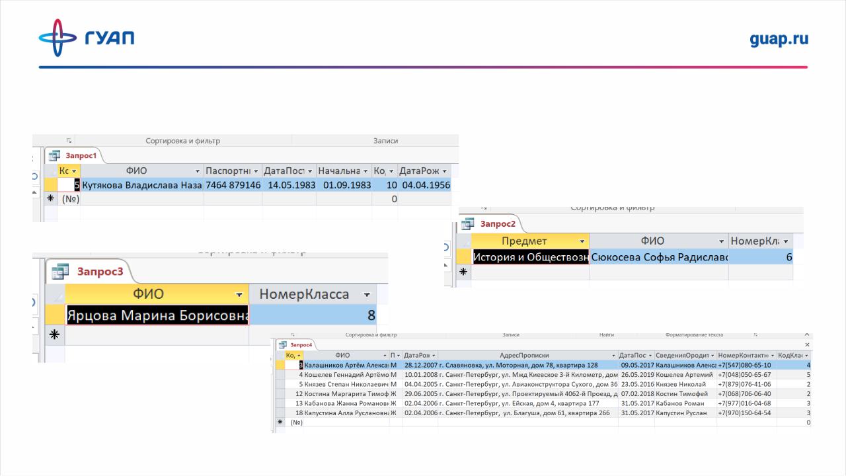The height and width of the screenshot is (476, 846).
Task: Click the query icon on the Запрос3 tab
Action: click(60, 270)
